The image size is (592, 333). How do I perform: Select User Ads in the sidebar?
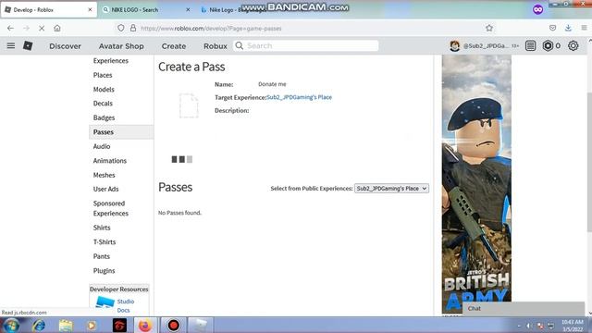point(105,189)
